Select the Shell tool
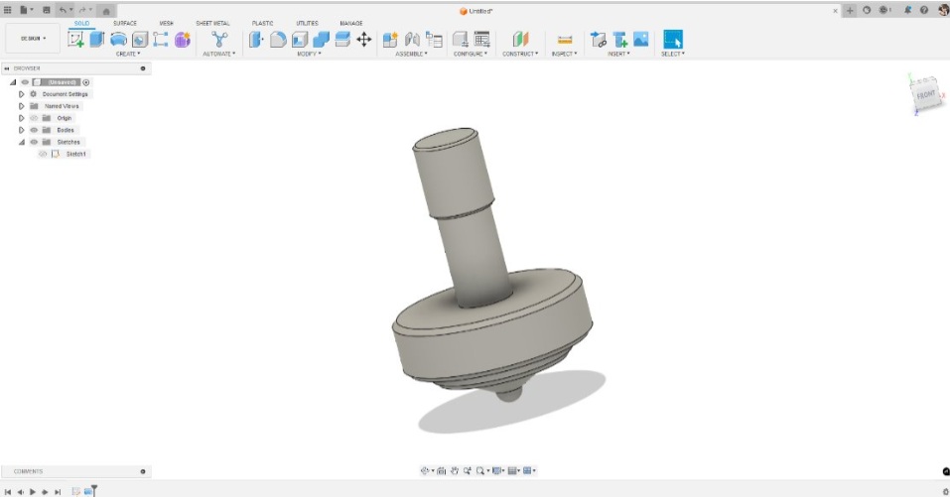Image resolution: width=950 pixels, height=497 pixels. (x=300, y=40)
